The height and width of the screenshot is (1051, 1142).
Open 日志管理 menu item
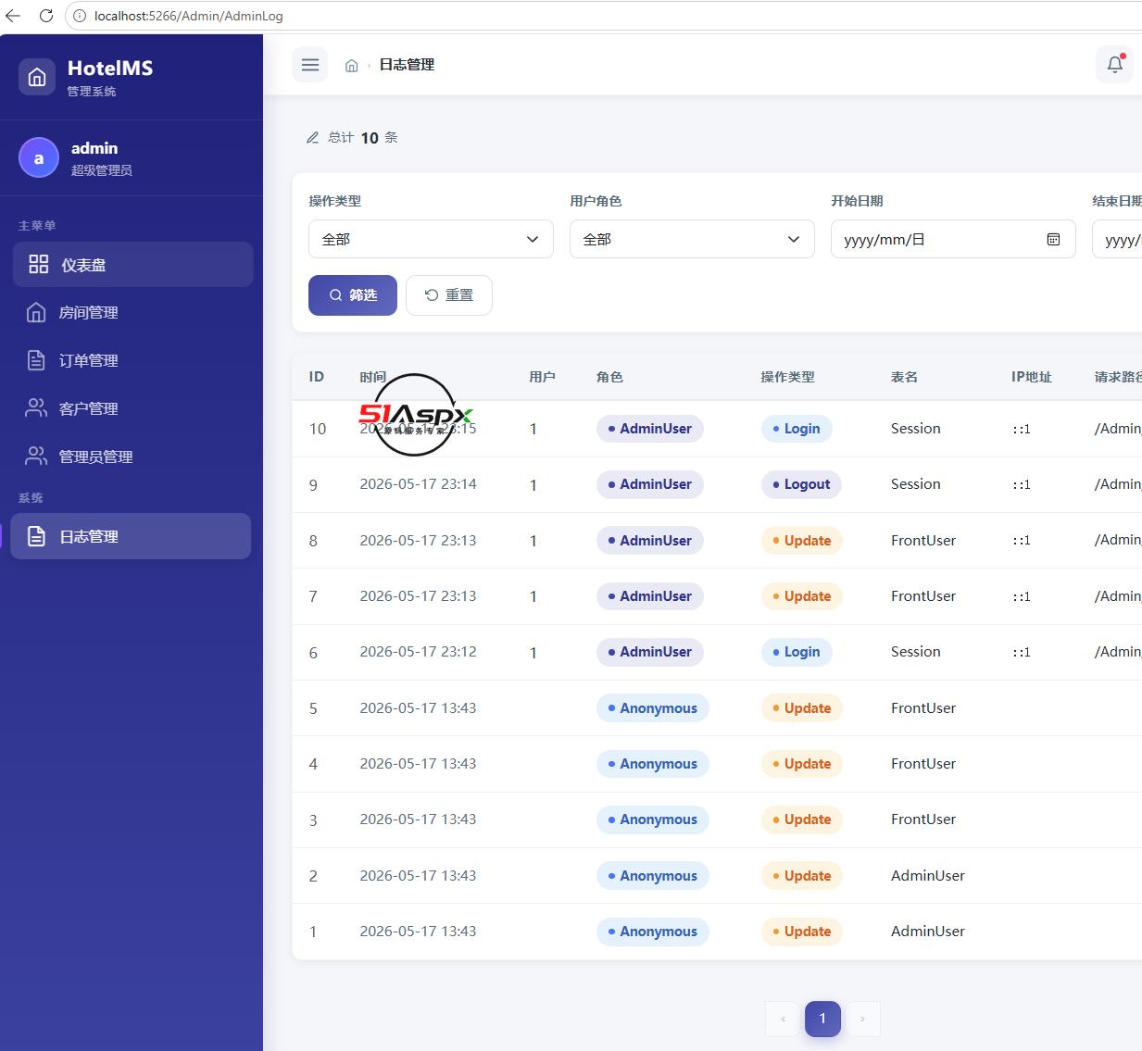pos(131,536)
